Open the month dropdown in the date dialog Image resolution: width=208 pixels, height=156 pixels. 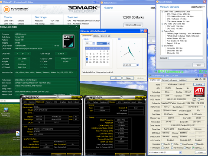[x=108, y=43]
